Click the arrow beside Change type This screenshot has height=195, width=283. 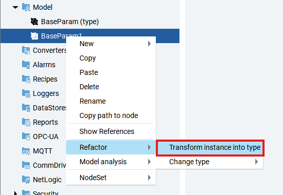coord(256,162)
